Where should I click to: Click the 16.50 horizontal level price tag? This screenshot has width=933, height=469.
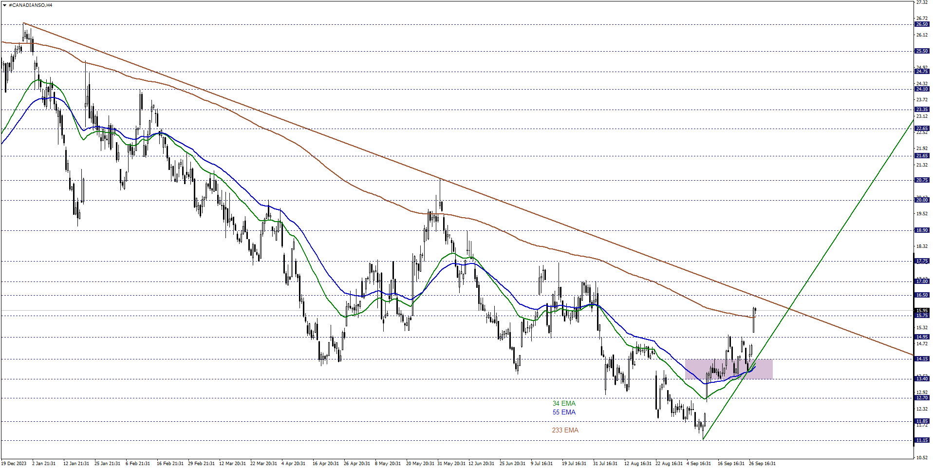click(922, 295)
